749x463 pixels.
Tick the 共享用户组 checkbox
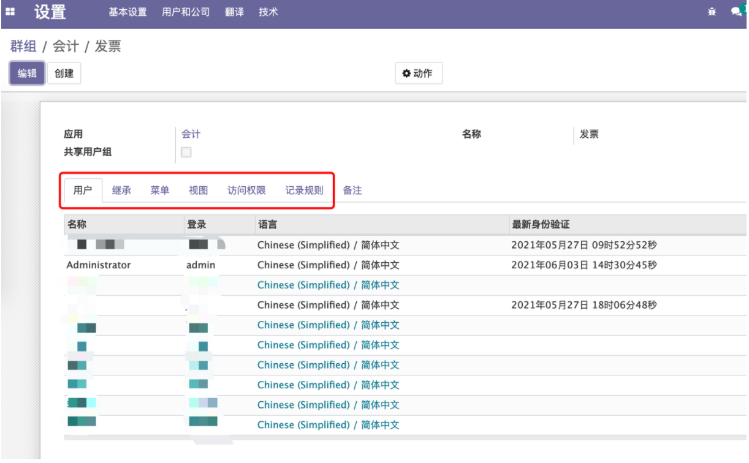pos(186,152)
